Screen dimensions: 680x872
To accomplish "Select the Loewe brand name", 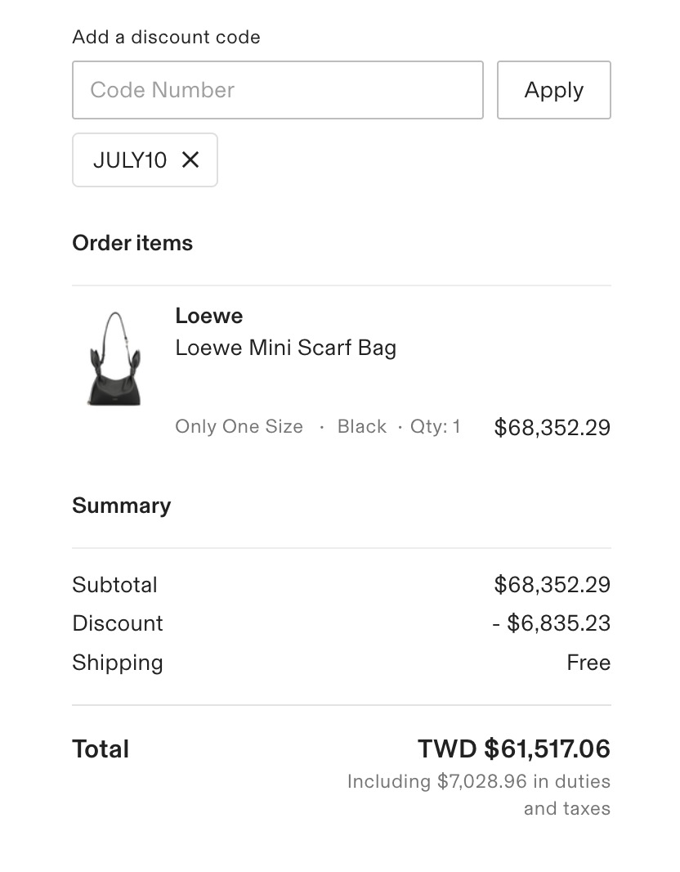I will point(209,316).
